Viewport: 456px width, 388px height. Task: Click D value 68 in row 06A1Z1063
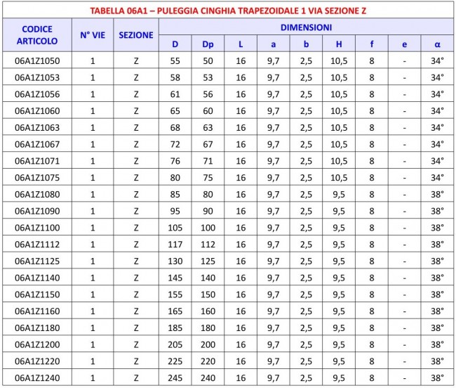pos(175,128)
